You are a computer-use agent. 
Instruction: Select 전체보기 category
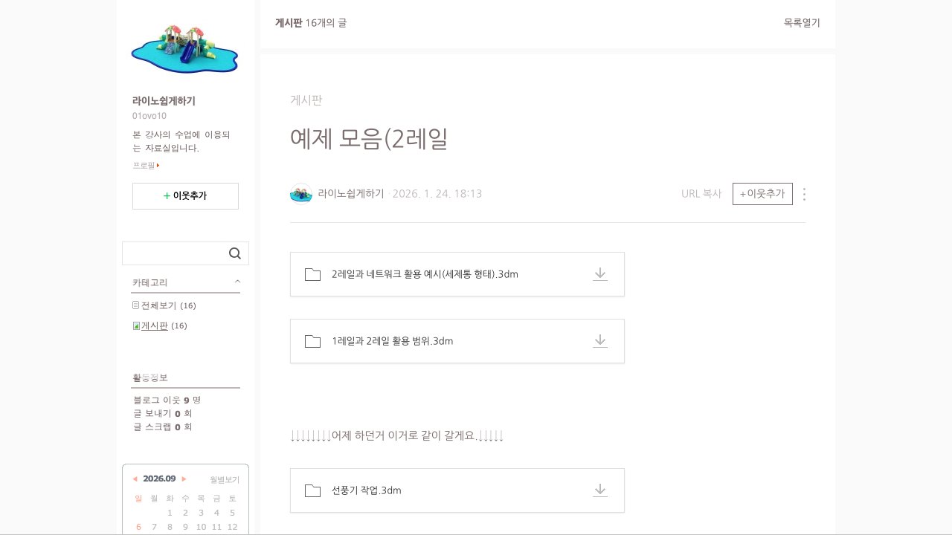(x=158, y=305)
